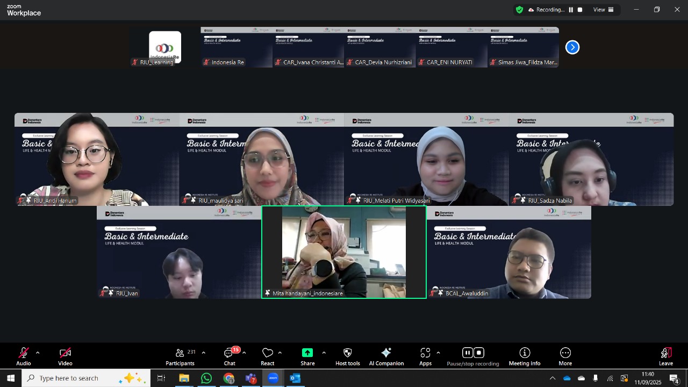Expand the Participants options caret

(203, 353)
